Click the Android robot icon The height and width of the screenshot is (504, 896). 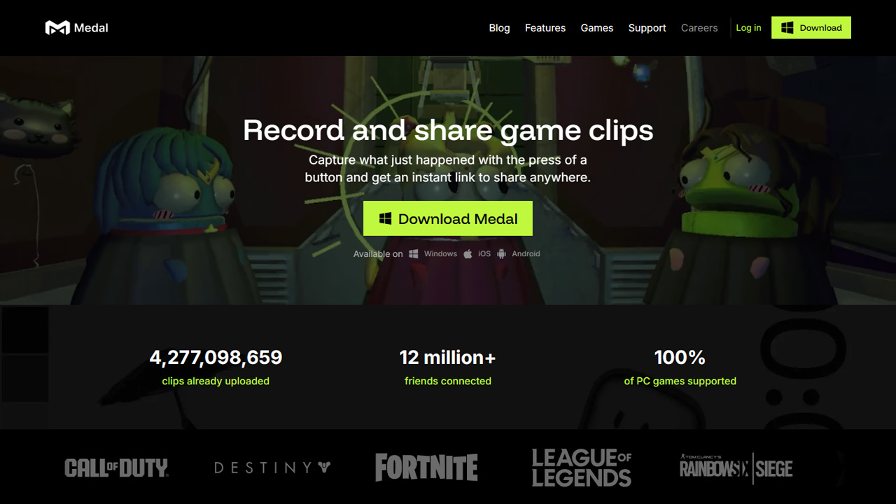click(501, 254)
